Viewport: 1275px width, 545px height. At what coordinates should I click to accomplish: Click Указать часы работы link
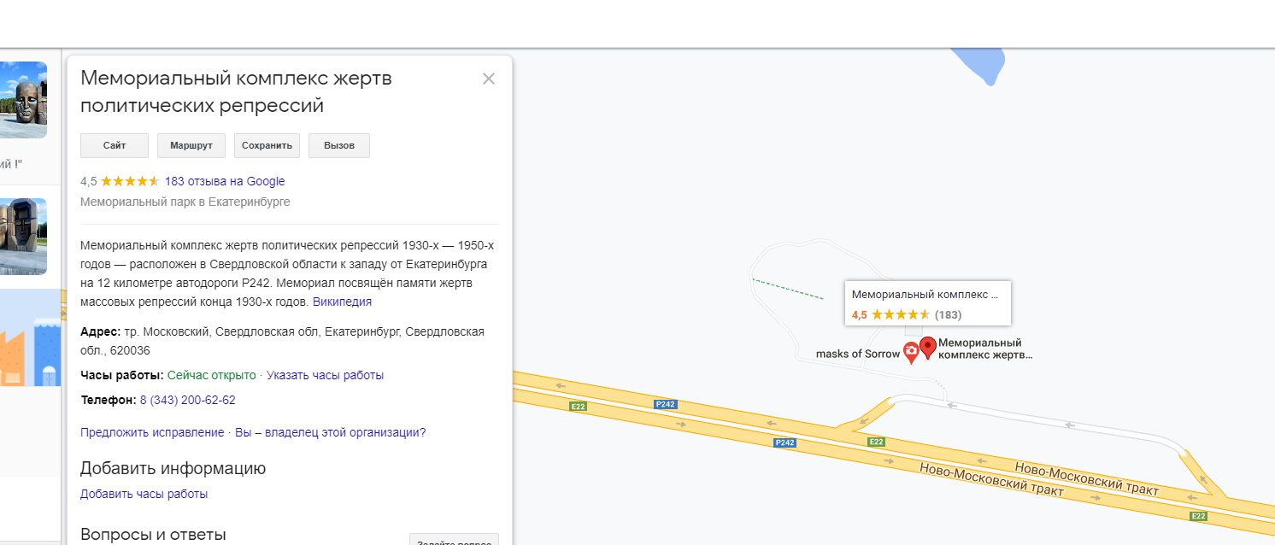pyautogui.click(x=326, y=375)
